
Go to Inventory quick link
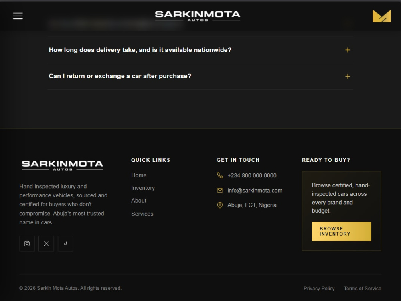(x=143, y=188)
